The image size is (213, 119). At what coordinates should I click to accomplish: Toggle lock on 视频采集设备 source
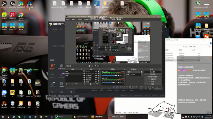pos(98,74)
